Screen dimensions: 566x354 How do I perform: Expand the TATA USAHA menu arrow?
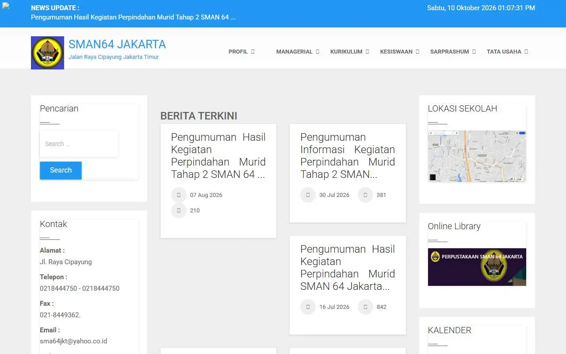point(526,52)
